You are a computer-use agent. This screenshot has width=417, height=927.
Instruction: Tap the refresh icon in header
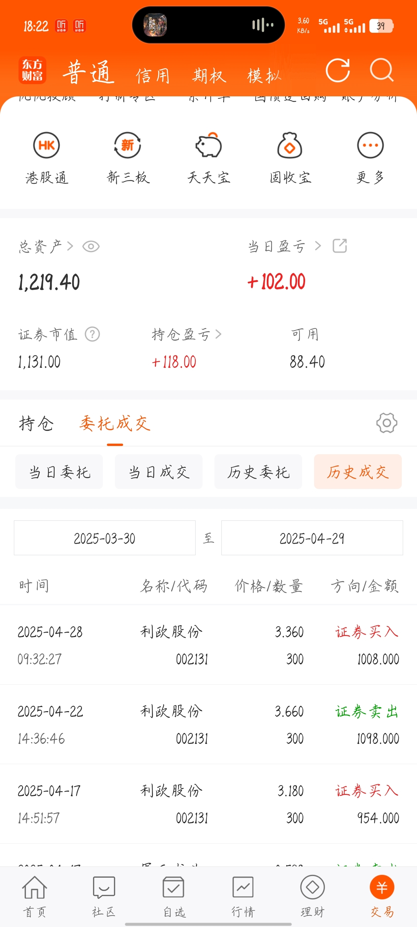tap(338, 70)
